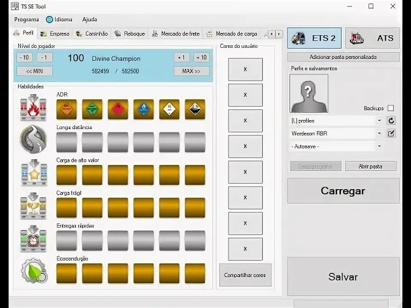The height and width of the screenshot is (308, 411).
Task: Refresh profiles list with the reload icon
Action: 391,121
